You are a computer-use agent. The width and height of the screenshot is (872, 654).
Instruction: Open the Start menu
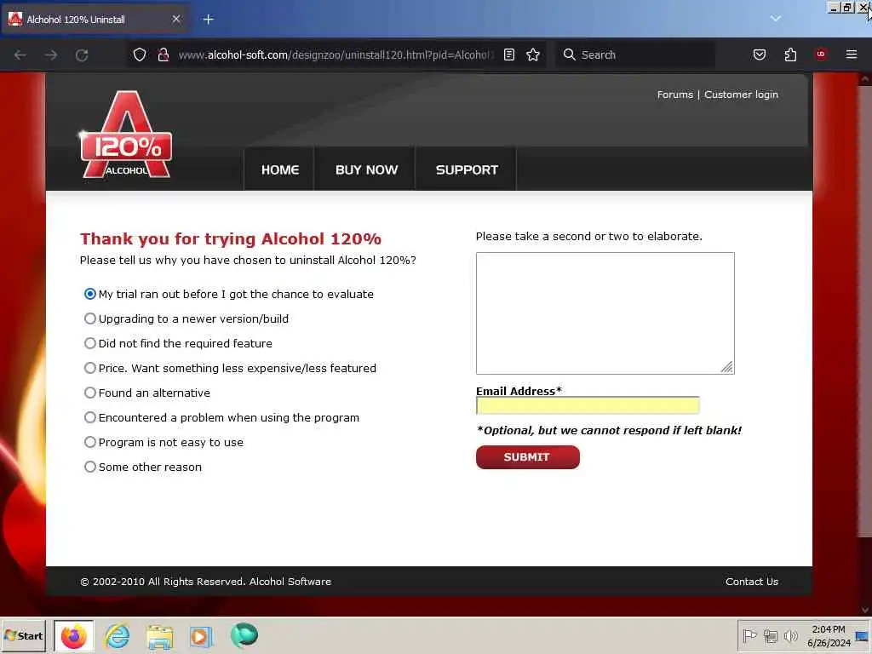click(23, 635)
